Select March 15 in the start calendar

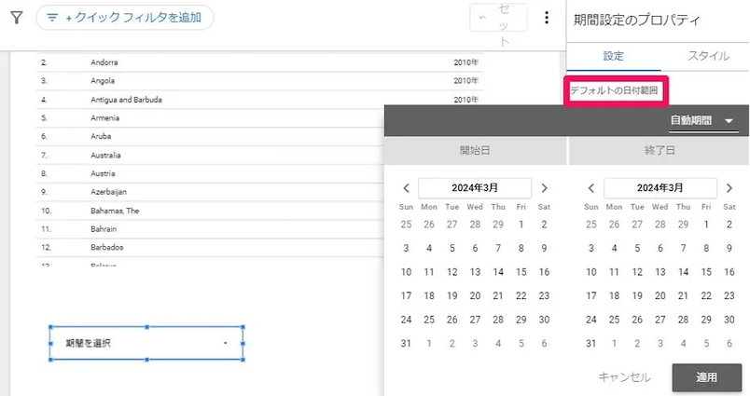pos(521,272)
